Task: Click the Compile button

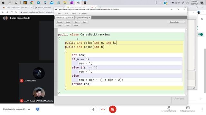Action: 59,22
